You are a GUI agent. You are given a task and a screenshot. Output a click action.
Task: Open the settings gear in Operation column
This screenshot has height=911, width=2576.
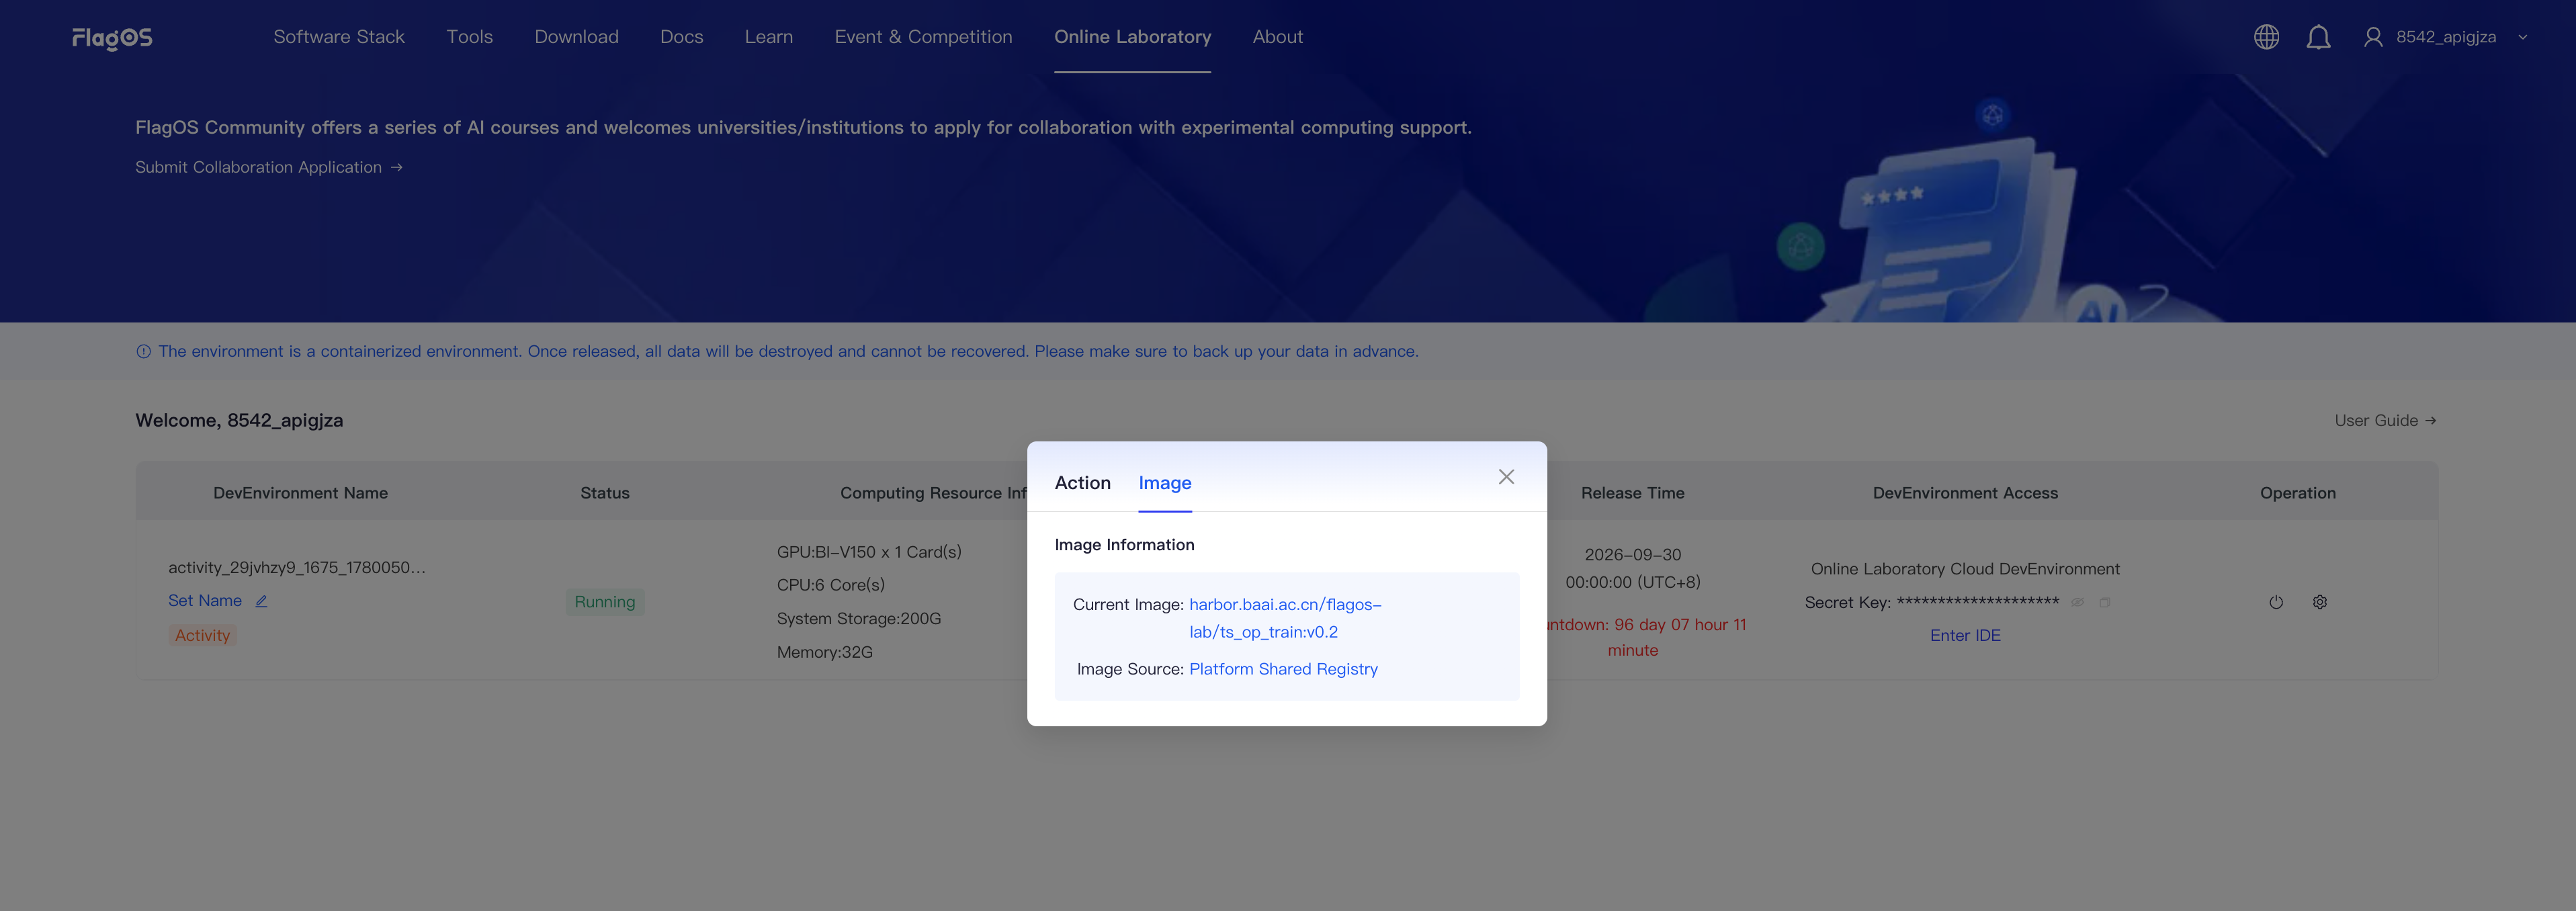(2319, 602)
